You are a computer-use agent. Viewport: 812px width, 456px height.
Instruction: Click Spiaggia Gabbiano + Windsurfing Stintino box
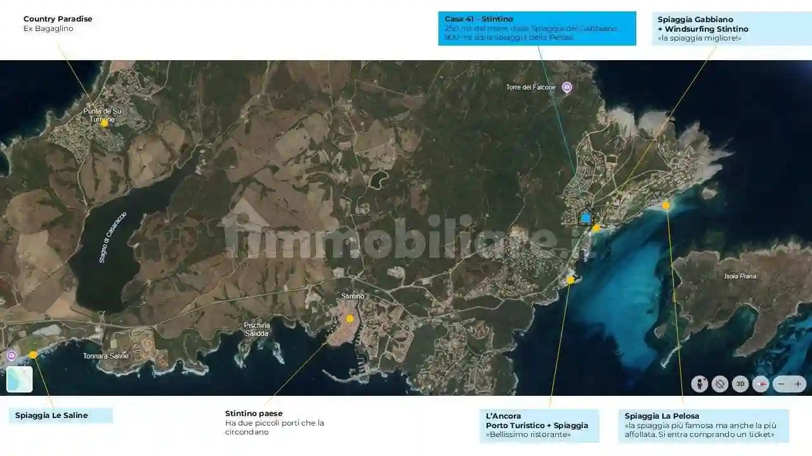pyautogui.click(x=731, y=29)
